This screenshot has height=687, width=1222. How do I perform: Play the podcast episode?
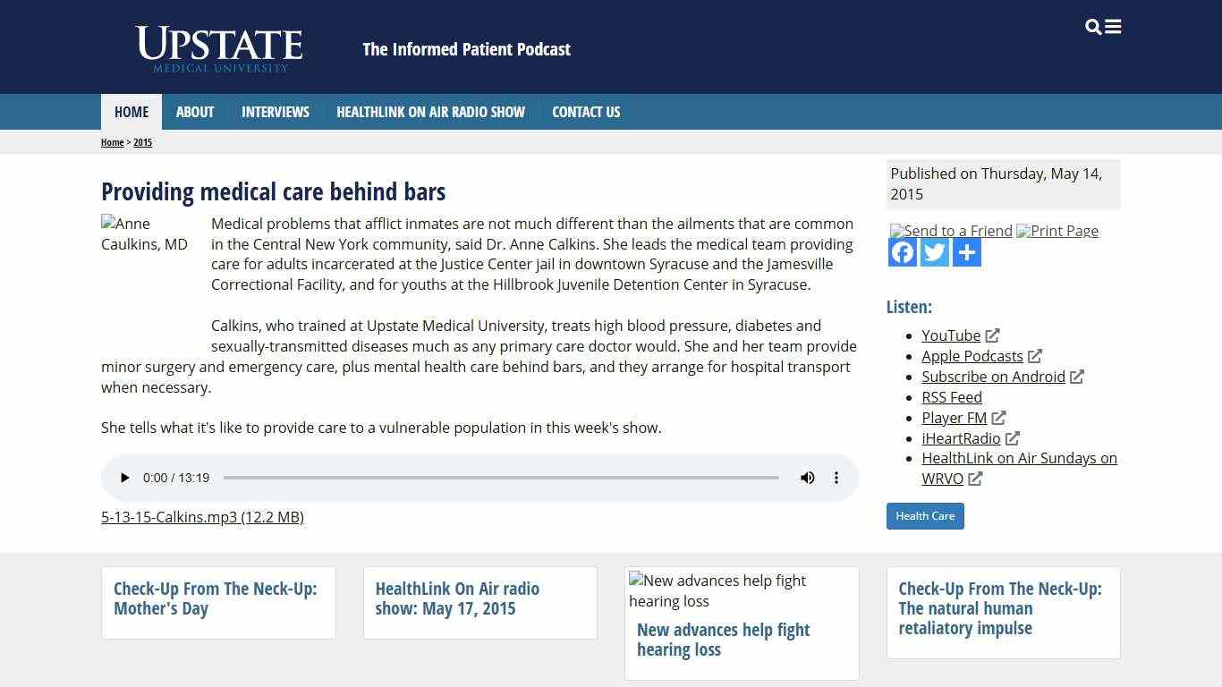(124, 478)
